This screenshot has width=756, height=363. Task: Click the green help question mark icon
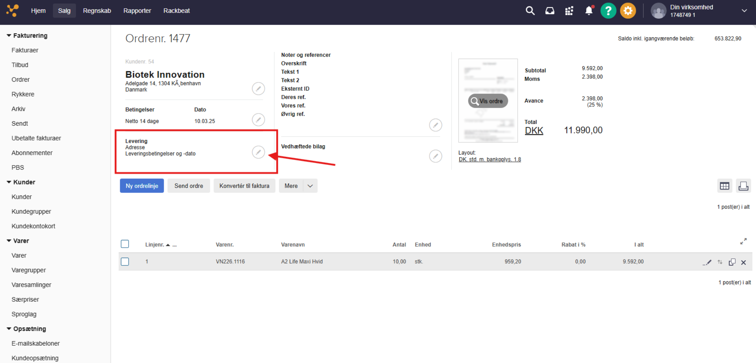608,11
